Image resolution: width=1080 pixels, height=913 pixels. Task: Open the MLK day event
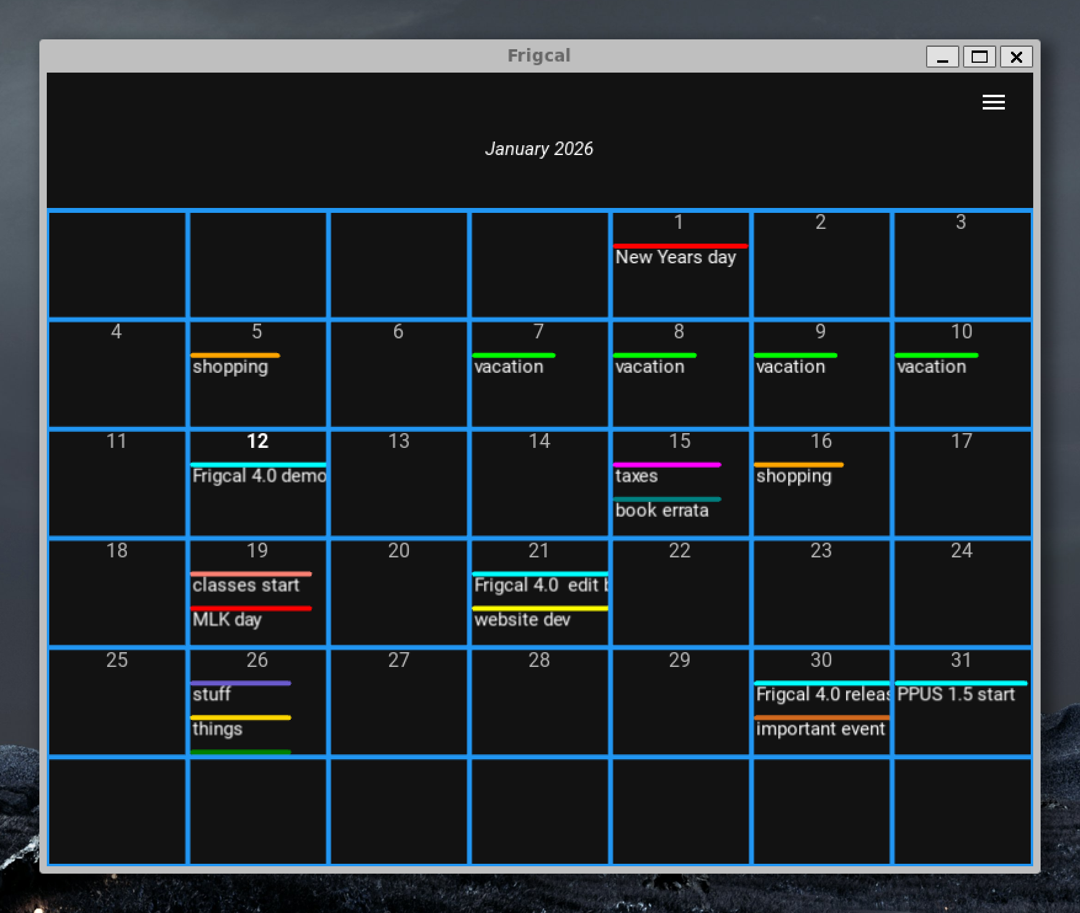[227, 620]
